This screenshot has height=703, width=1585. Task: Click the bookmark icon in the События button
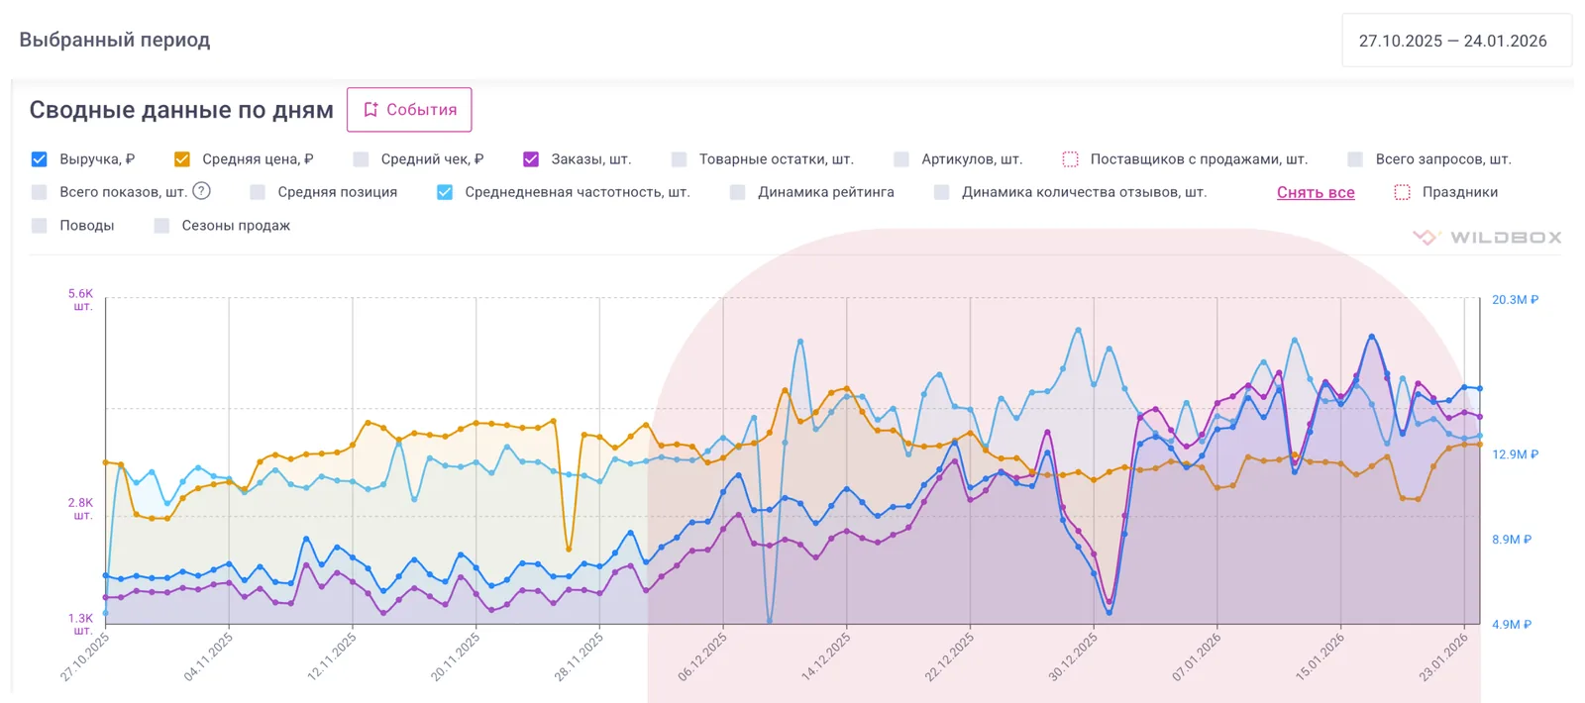pyautogui.click(x=370, y=110)
